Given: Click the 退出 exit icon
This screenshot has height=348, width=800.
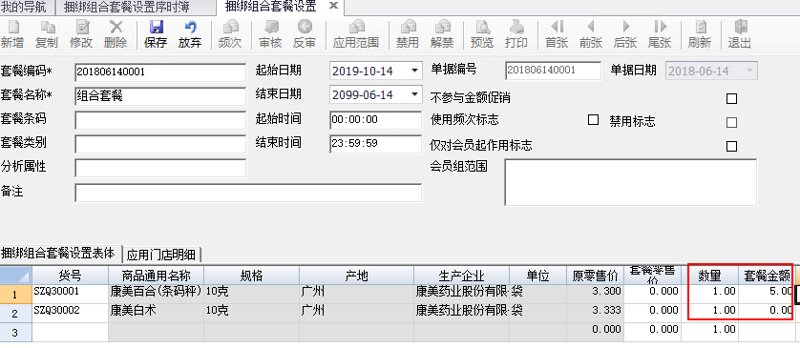Looking at the screenshot, I should pos(739,28).
